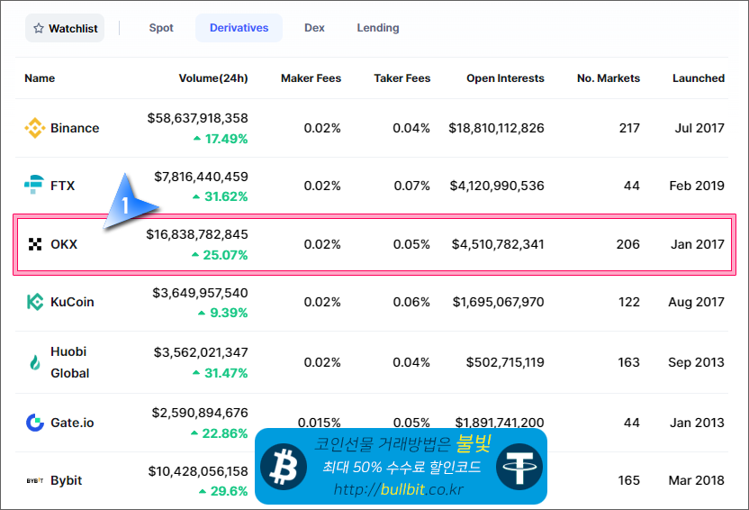Sort by Open Interests column header
The width and height of the screenshot is (749, 510).
pyautogui.click(x=505, y=77)
